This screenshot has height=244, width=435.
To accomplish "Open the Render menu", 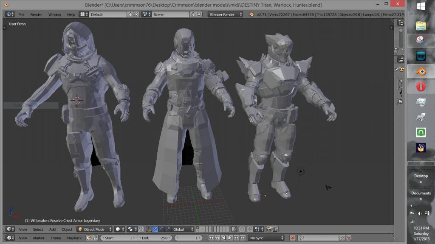I will (36, 14).
